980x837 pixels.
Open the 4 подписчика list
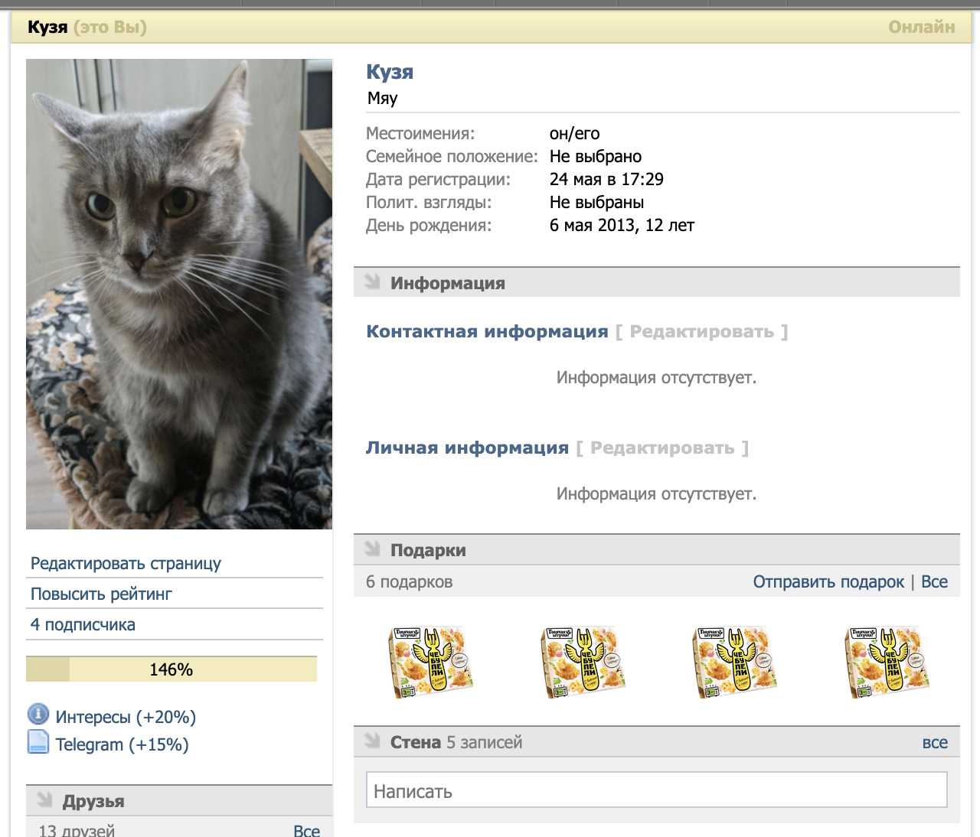[x=83, y=624]
